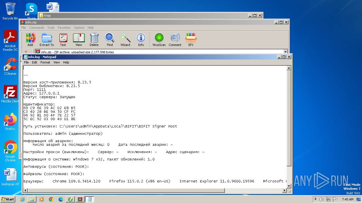Select Google Chrome desktop shortcut
This screenshot has height=203, width=362.
click(10, 151)
